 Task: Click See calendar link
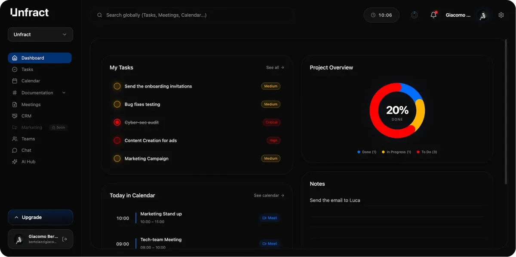click(269, 196)
